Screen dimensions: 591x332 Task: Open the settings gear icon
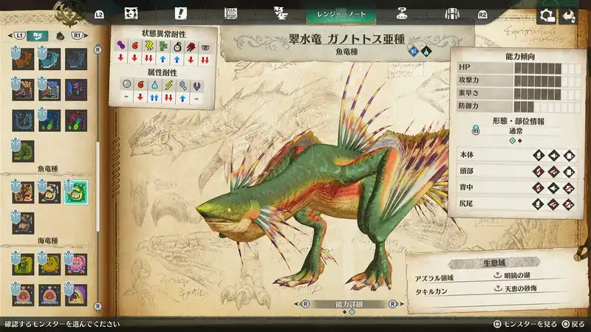(547, 15)
